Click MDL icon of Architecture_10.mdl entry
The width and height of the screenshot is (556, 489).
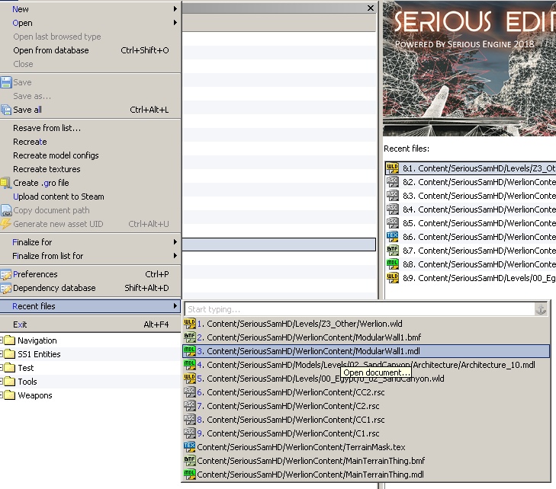pyautogui.click(x=190, y=365)
